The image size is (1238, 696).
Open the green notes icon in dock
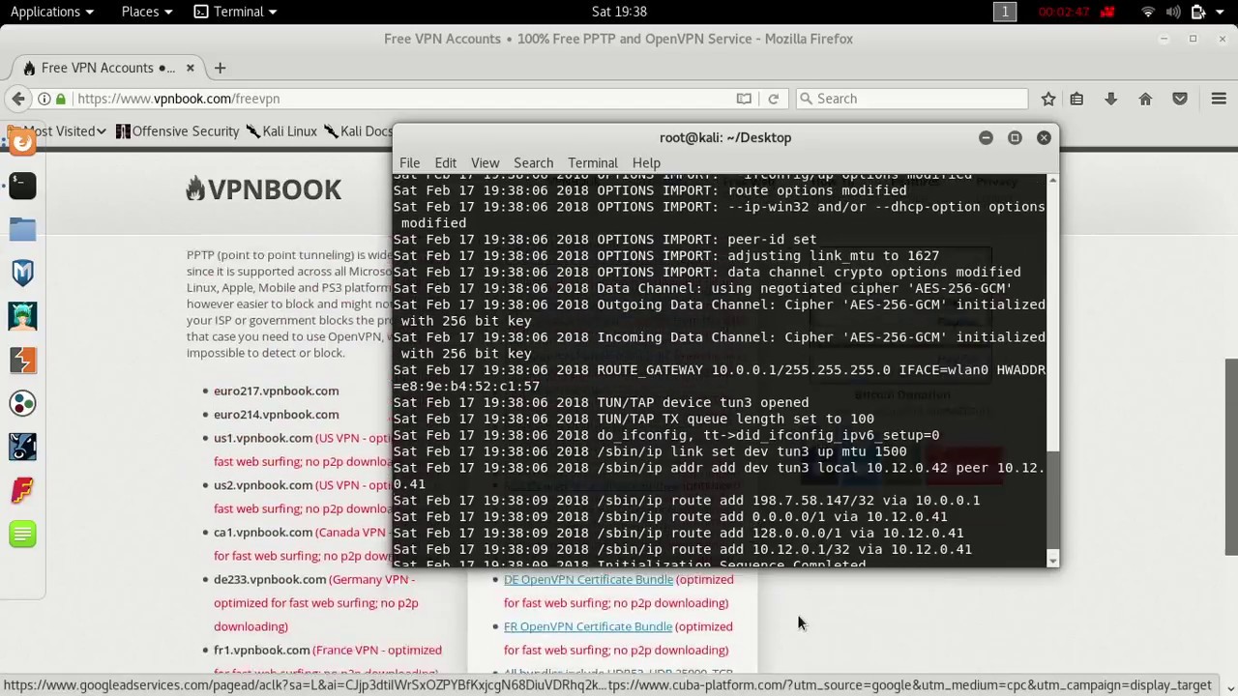coord(22,534)
